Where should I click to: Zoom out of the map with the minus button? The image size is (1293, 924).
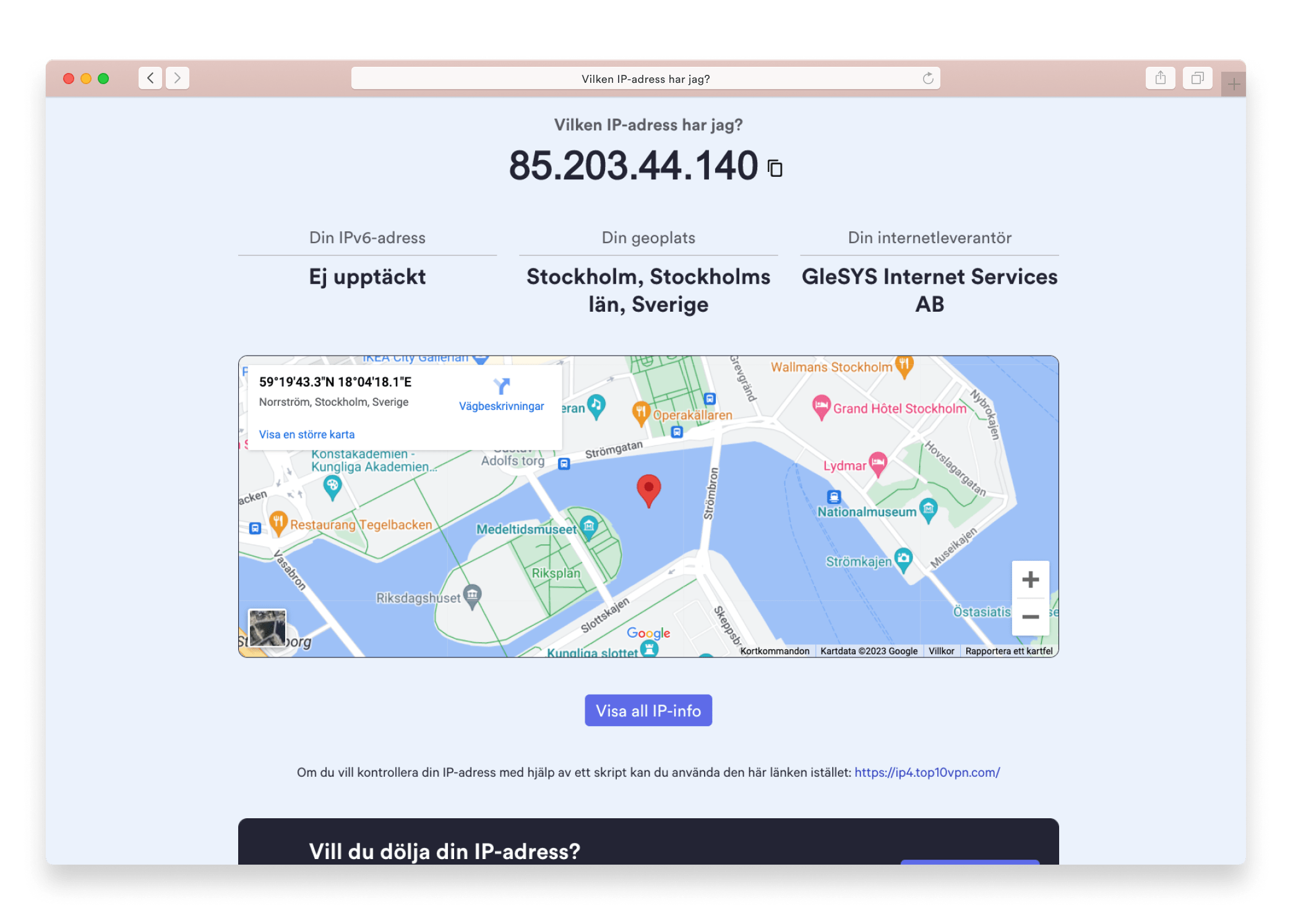[1030, 617]
